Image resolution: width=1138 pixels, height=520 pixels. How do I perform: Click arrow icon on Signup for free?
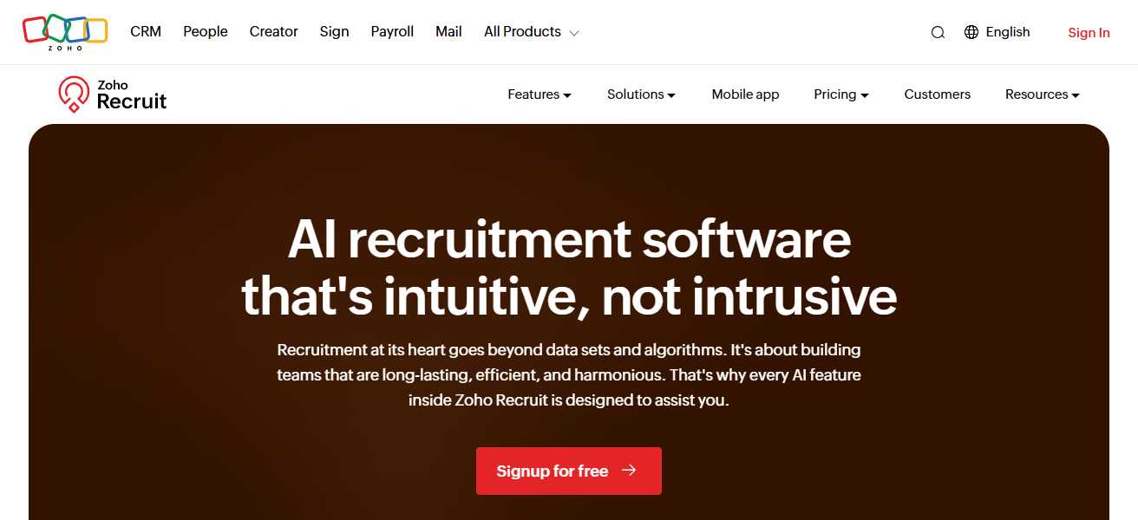(x=630, y=471)
